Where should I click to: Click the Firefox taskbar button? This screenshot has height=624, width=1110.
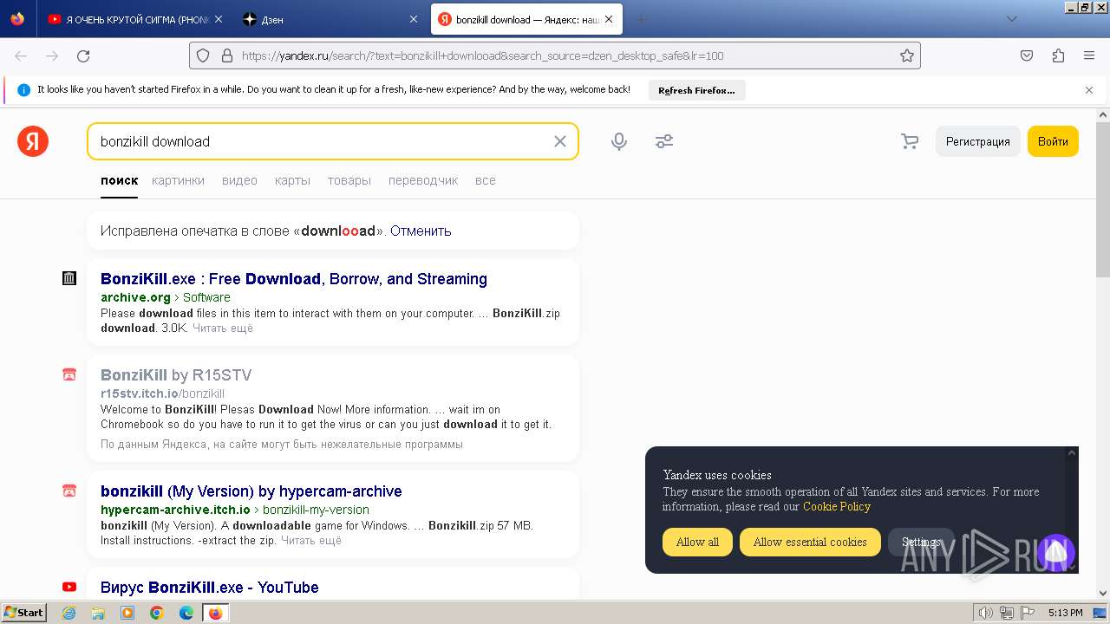click(216, 613)
